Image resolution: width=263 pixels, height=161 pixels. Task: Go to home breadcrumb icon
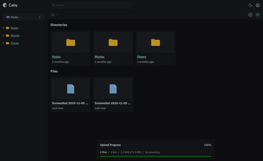[53, 15]
